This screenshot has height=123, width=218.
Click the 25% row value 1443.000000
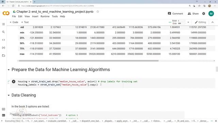pos(97,38)
